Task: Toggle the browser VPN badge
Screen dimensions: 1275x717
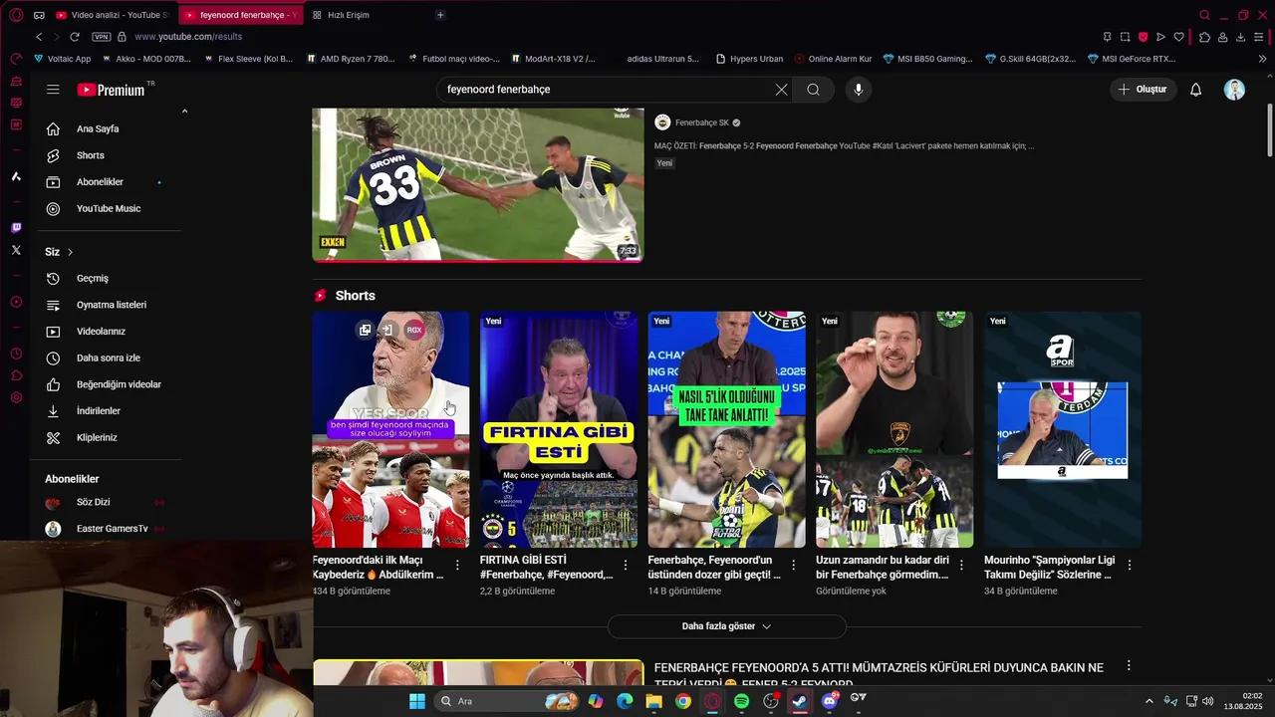Action: (101, 37)
